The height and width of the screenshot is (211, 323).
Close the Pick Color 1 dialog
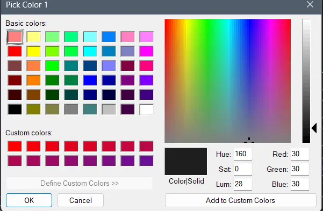(x=310, y=4)
